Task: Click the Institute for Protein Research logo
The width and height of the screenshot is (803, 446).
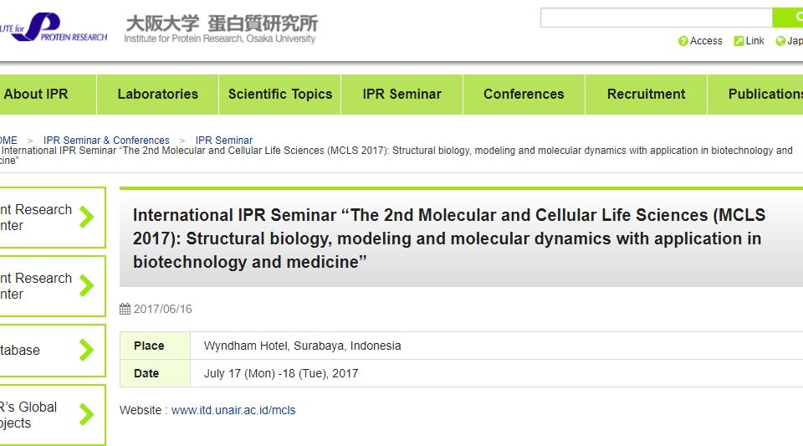Action: (54, 27)
